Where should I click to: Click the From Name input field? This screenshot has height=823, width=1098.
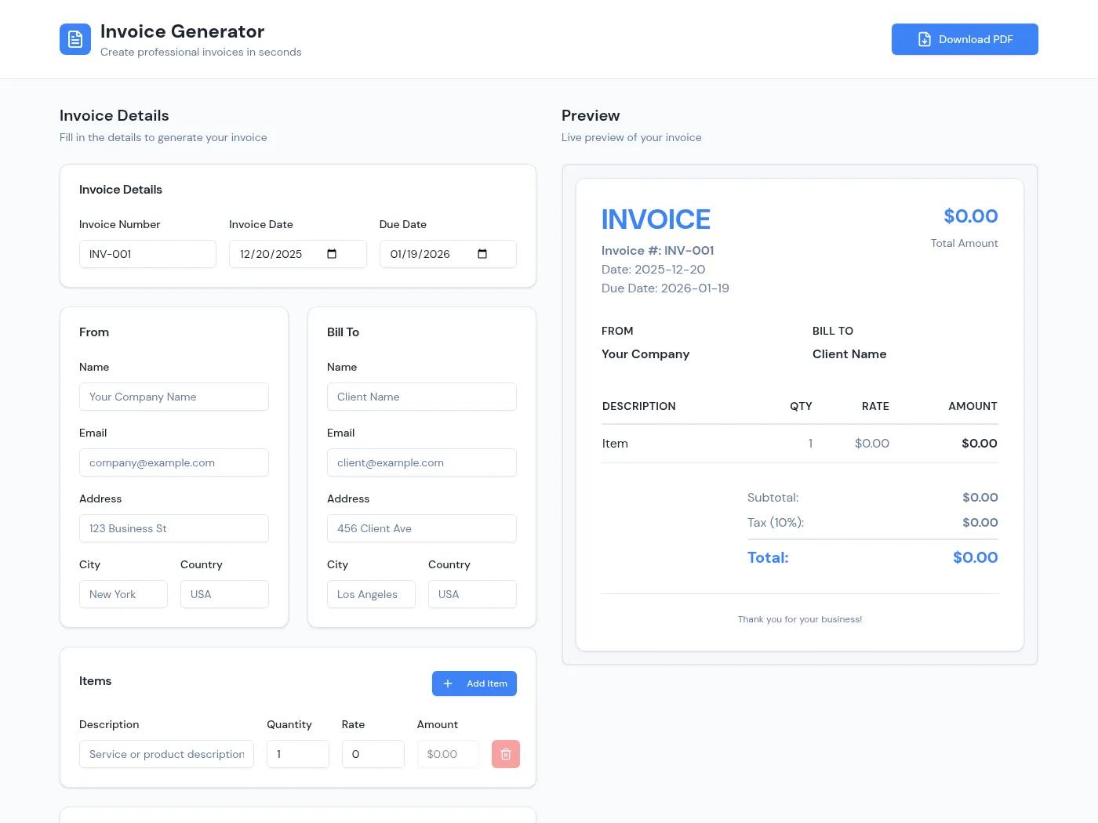[x=174, y=397]
